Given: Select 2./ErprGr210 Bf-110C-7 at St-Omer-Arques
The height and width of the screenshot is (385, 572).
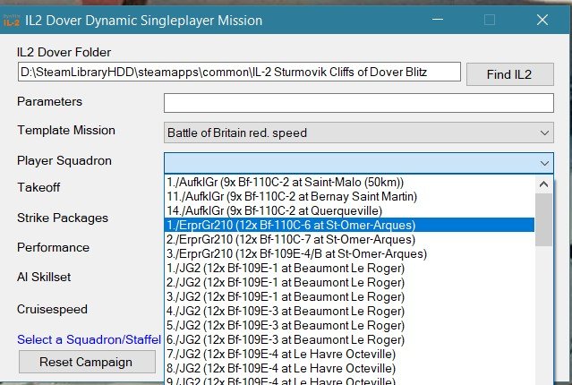Looking at the screenshot, I should pos(349,239).
